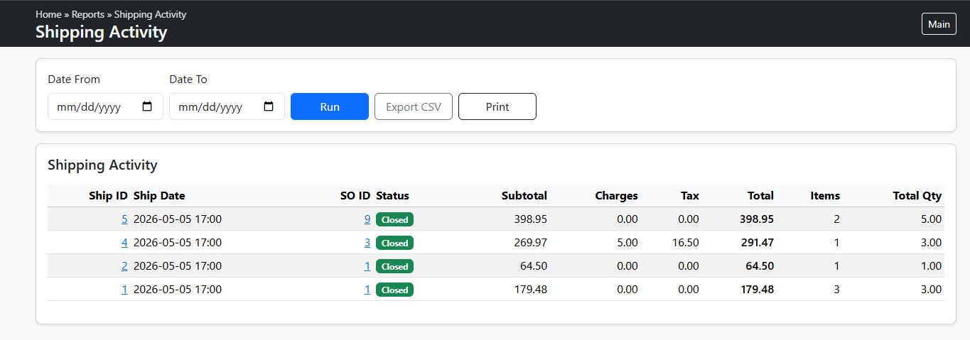Export report with Export CSV button
Viewport: 970px width, 340px height.
tap(414, 106)
